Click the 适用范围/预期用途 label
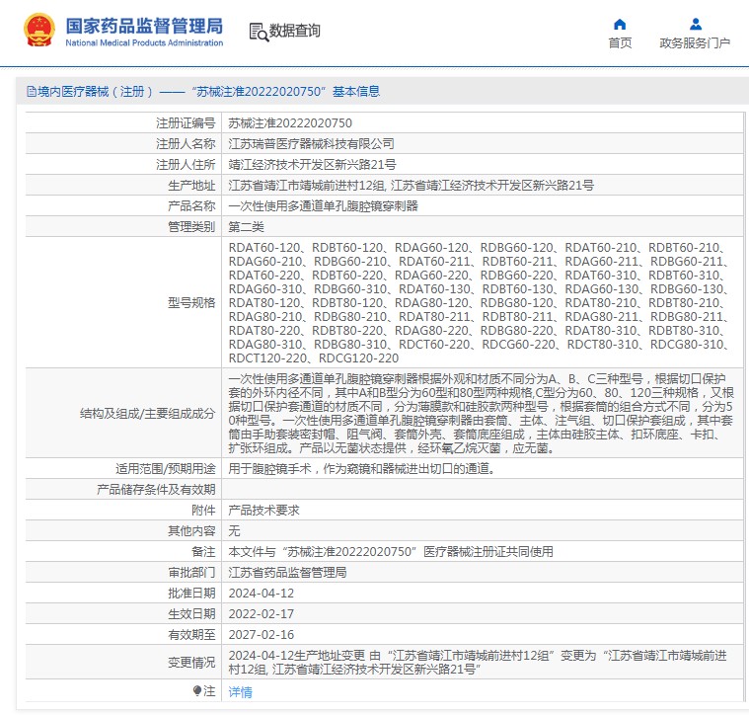The image size is (749, 715). 166,469
